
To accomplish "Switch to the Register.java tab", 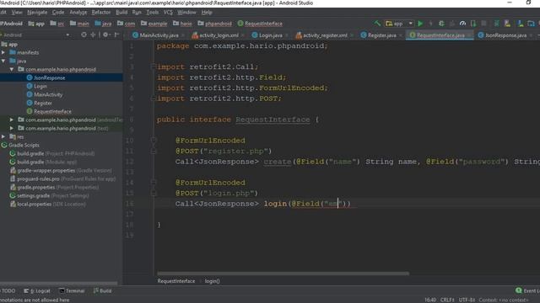I will point(381,35).
